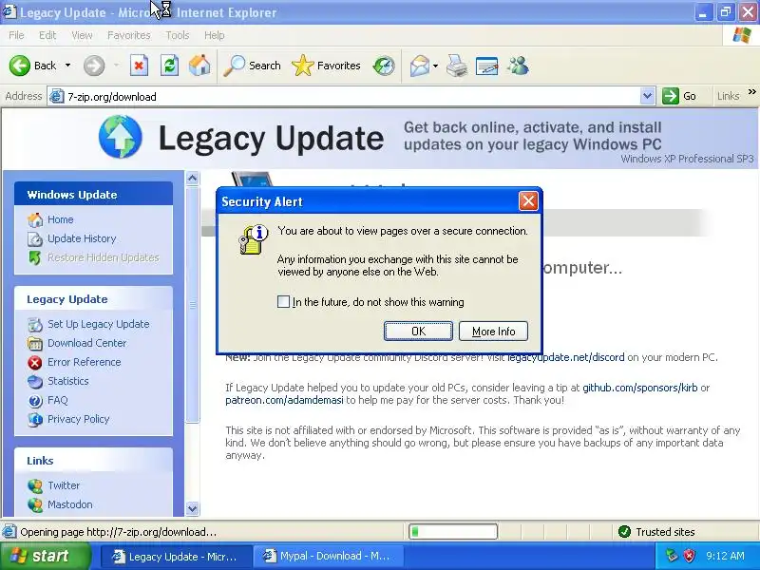Click the Error Reference red X icon
The width and height of the screenshot is (760, 570).
35,362
